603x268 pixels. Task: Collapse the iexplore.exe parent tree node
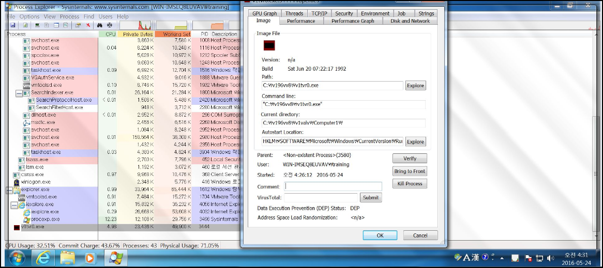[14, 204]
